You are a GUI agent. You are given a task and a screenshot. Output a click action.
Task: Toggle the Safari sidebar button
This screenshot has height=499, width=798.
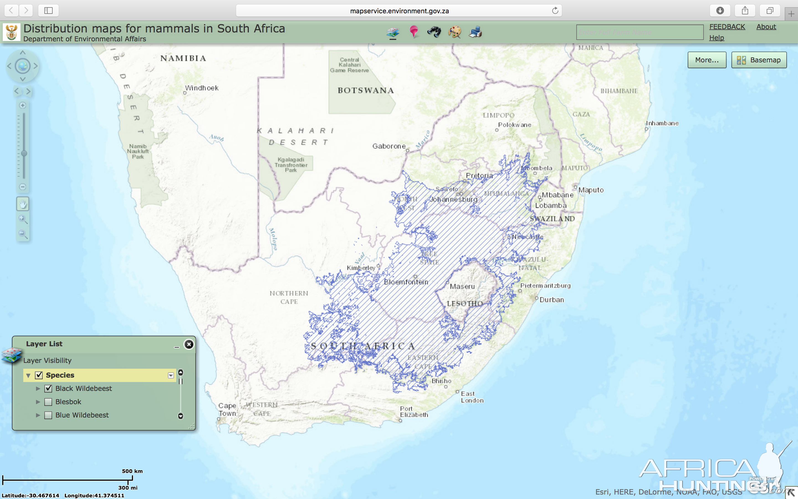click(48, 11)
